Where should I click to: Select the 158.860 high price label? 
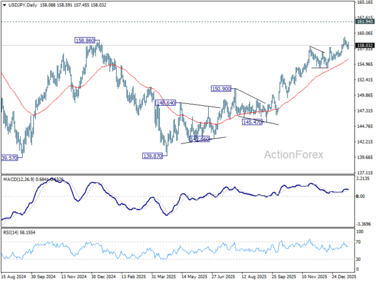pos(85,40)
